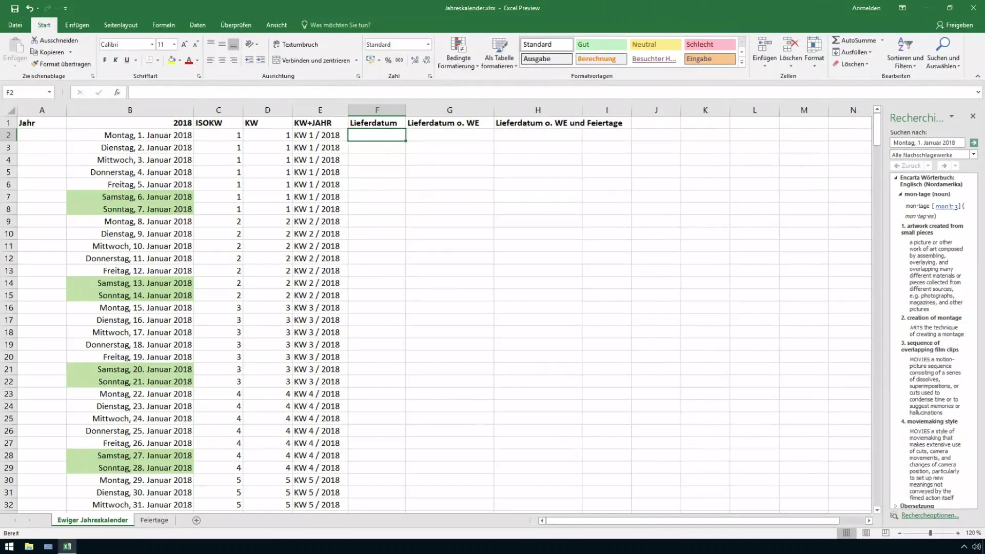Viewport: 985px width, 554px height.
Task: Save the workbook via quick access
Action: coord(15,8)
